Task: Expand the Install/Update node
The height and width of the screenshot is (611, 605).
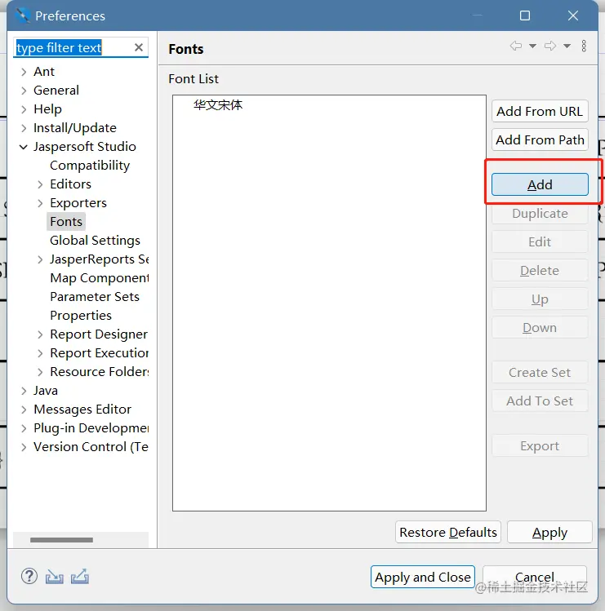Action: tap(24, 128)
